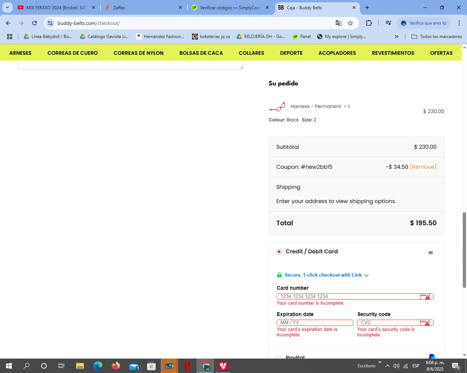Open new browser tab
The width and height of the screenshot is (467, 373).
[367, 7]
